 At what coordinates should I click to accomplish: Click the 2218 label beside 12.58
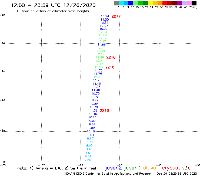(110, 67)
